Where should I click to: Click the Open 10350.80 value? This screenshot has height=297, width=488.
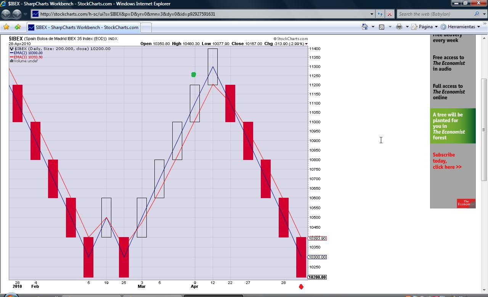point(155,44)
